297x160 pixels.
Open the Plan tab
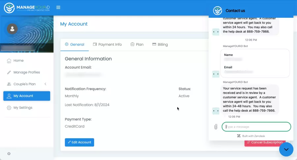(137, 44)
